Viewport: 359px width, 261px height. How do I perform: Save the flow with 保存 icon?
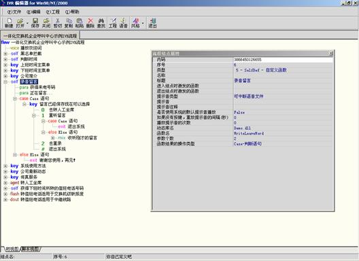click(x=35, y=23)
